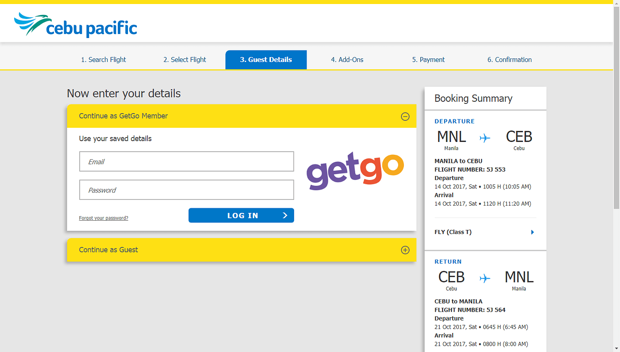Click the Continue as GetGo Member header text
This screenshot has height=352, width=620.
[x=124, y=116]
